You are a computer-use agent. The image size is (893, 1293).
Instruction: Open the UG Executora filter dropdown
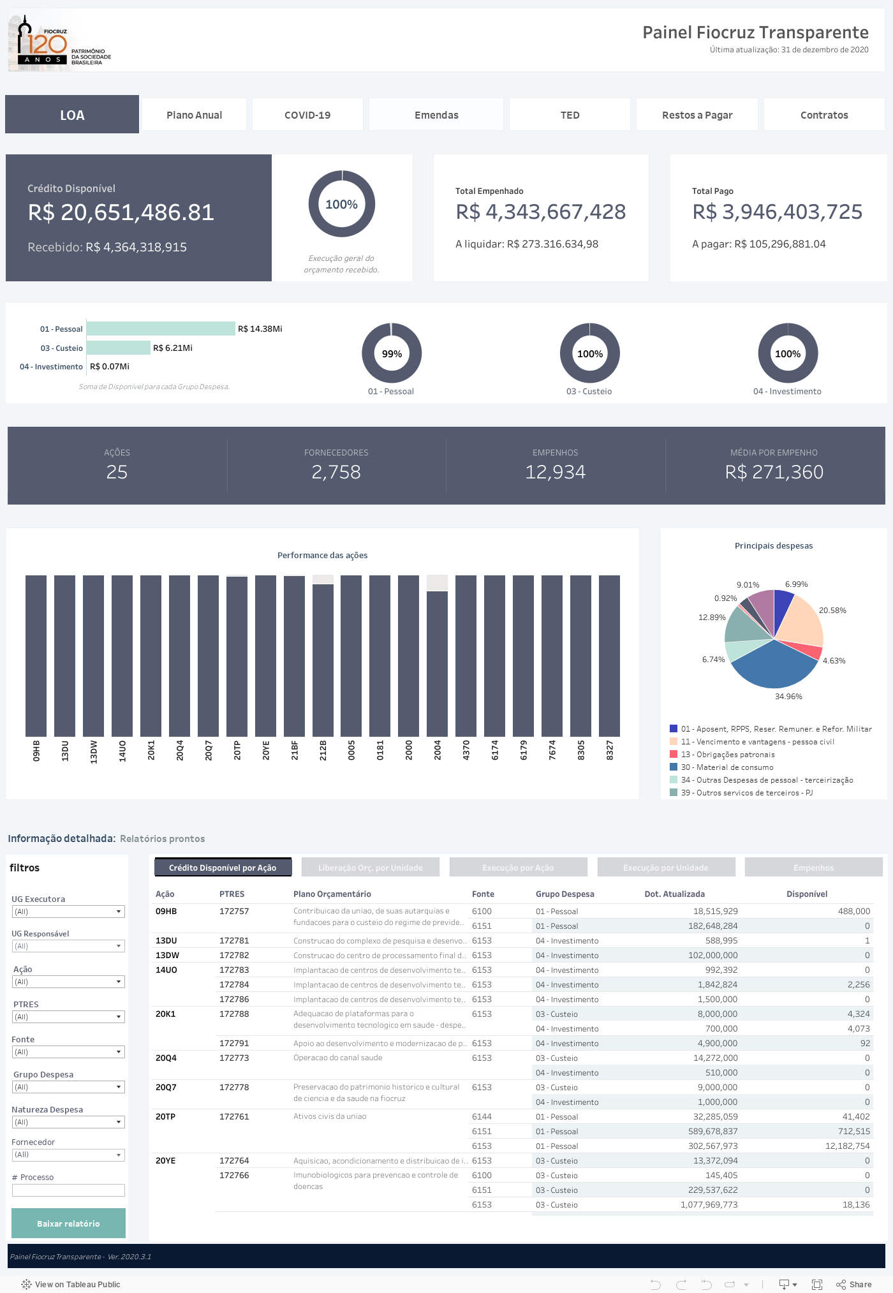(68, 912)
